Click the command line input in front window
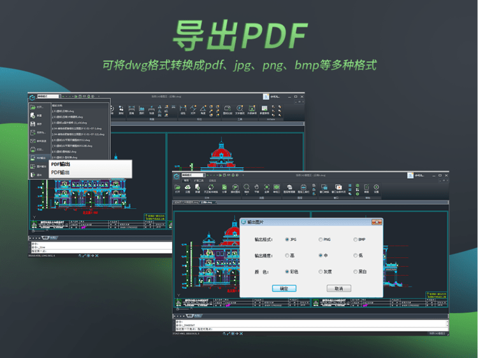 (x=311, y=329)
